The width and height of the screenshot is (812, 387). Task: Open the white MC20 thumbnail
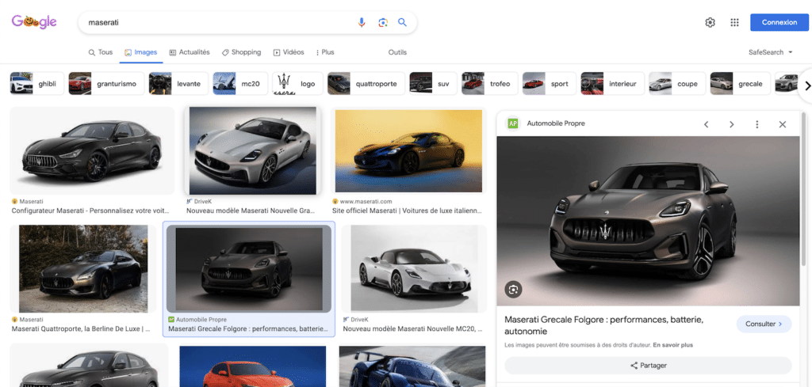[x=414, y=268]
